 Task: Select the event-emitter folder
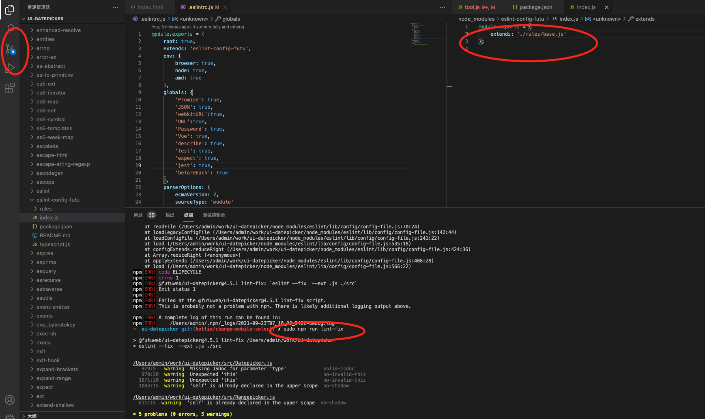72,307
